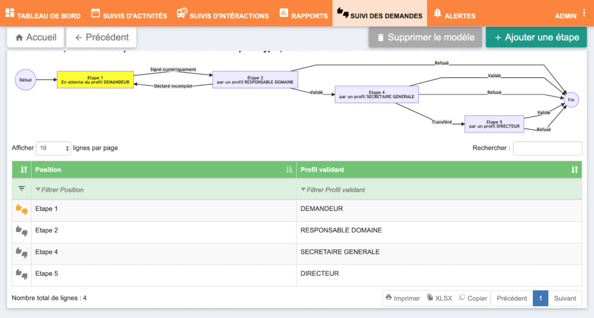
Task: Click the RESPONSABLE DOMAINE cell
Action: point(440,232)
